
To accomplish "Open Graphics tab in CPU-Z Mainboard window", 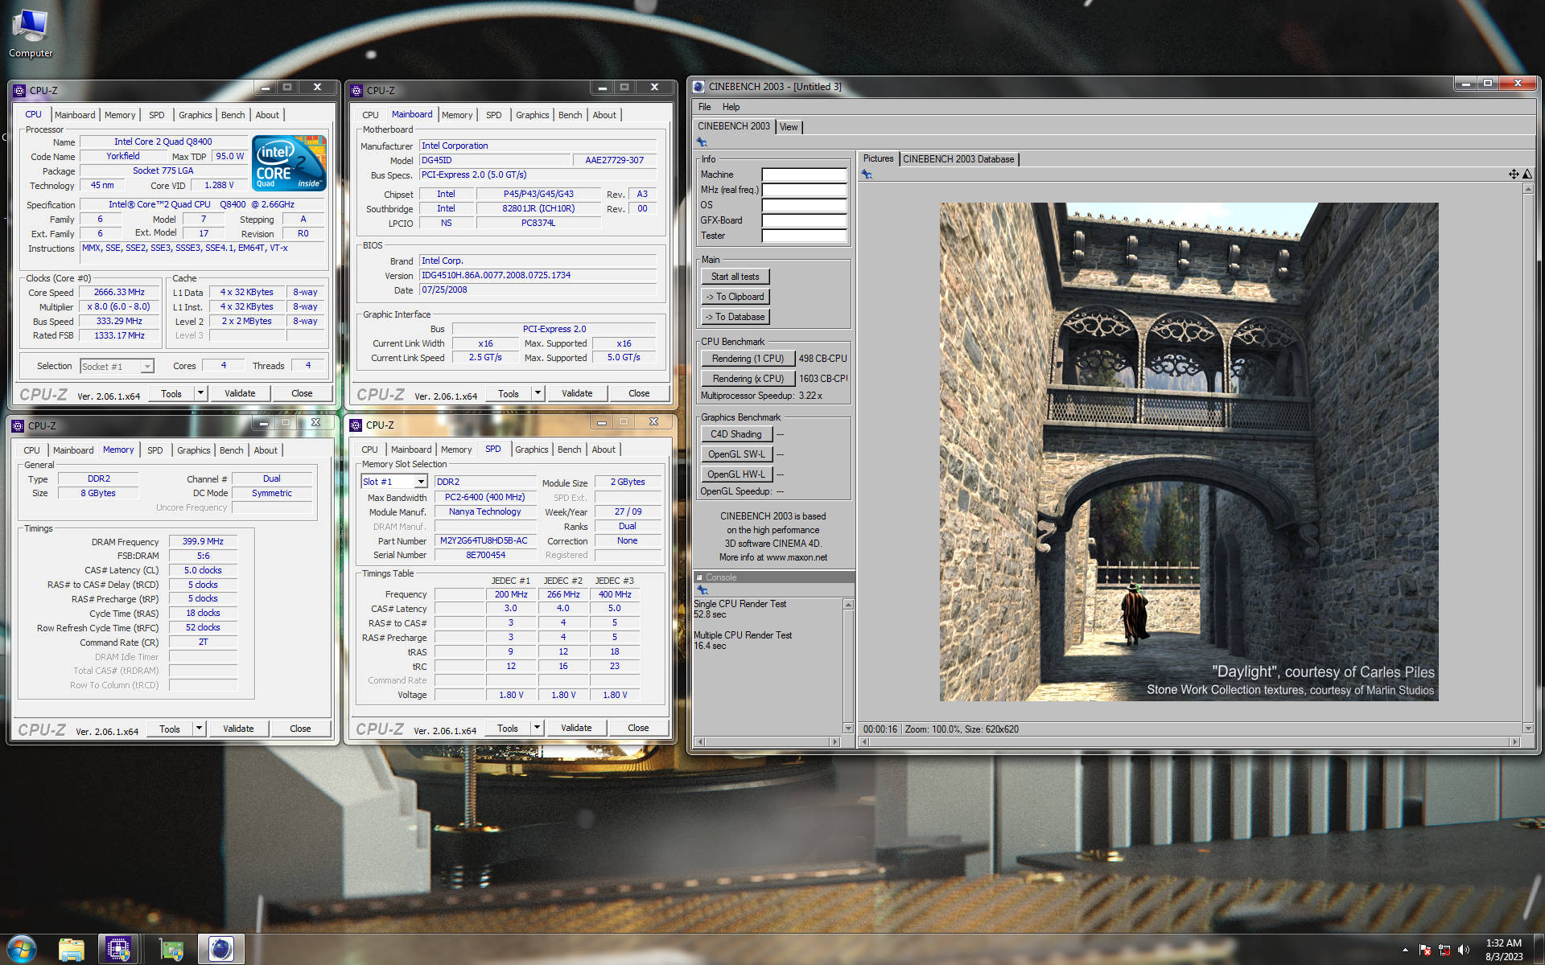I will click(532, 115).
